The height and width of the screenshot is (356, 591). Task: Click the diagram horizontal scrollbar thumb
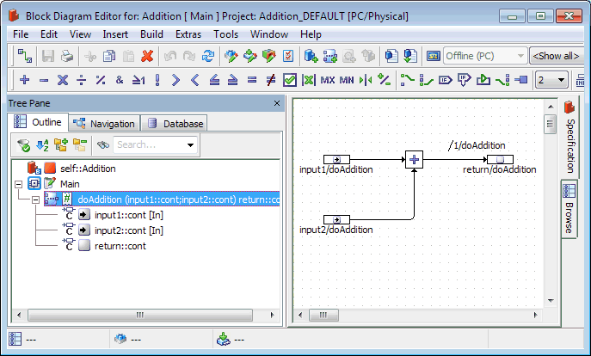323,315
